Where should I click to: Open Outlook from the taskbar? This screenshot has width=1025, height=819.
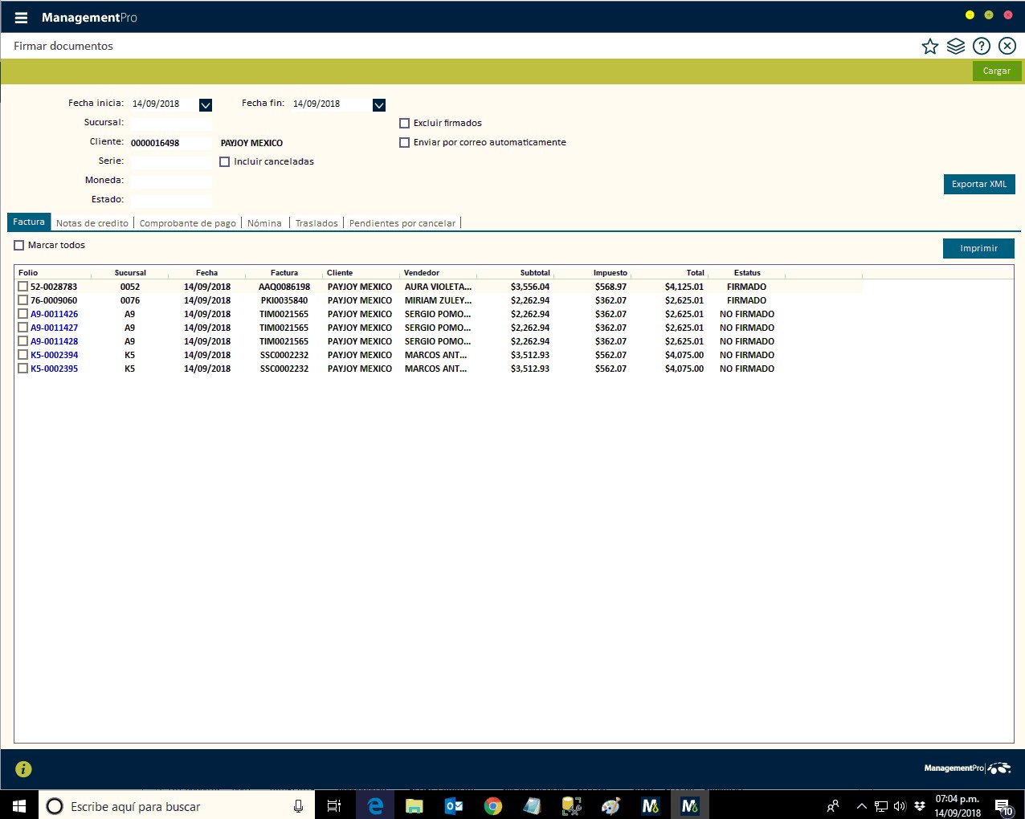[x=454, y=805]
